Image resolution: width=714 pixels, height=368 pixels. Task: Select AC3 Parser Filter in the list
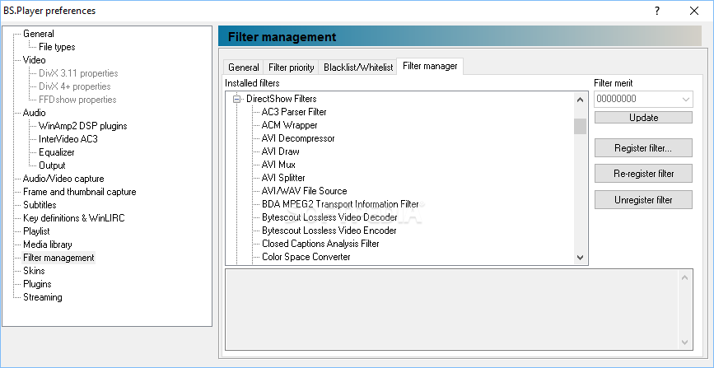point(294,112)
